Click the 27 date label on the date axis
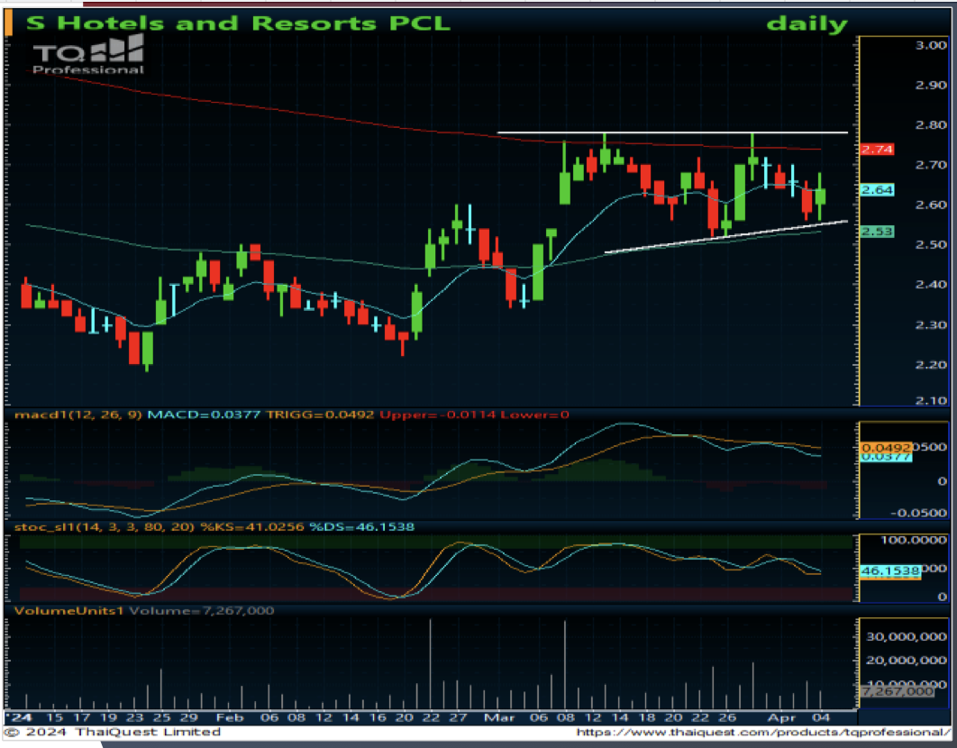Viewport: 957px width, 748px height. (458, 716)
